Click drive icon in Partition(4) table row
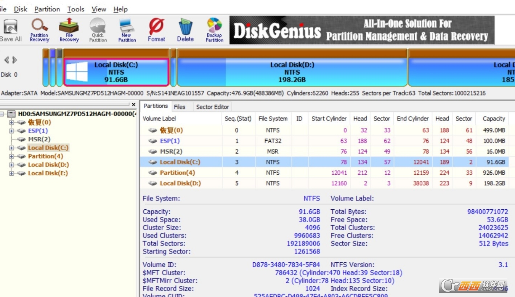The height and width of the screenshot is (297, 515). [x=153, y=173]
